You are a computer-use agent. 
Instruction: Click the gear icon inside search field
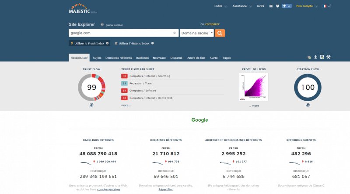click(174, 33)
